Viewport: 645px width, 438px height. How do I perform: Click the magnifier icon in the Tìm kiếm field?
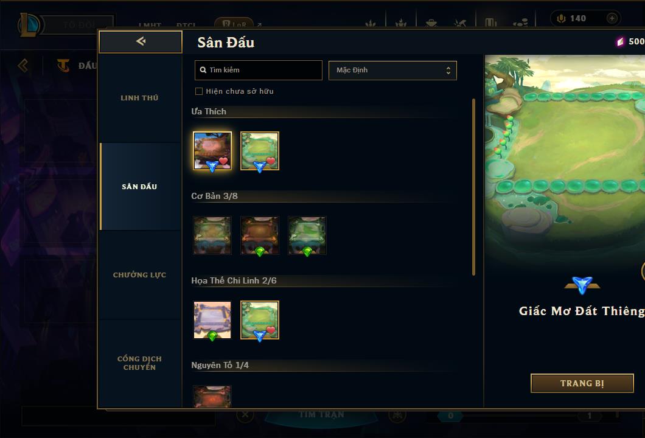[x=203, y=70]
